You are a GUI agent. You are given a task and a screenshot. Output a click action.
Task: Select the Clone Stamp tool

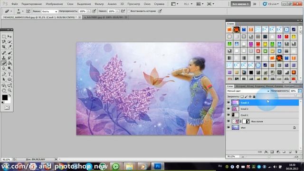pyautogui.click(x=4, y=58)
